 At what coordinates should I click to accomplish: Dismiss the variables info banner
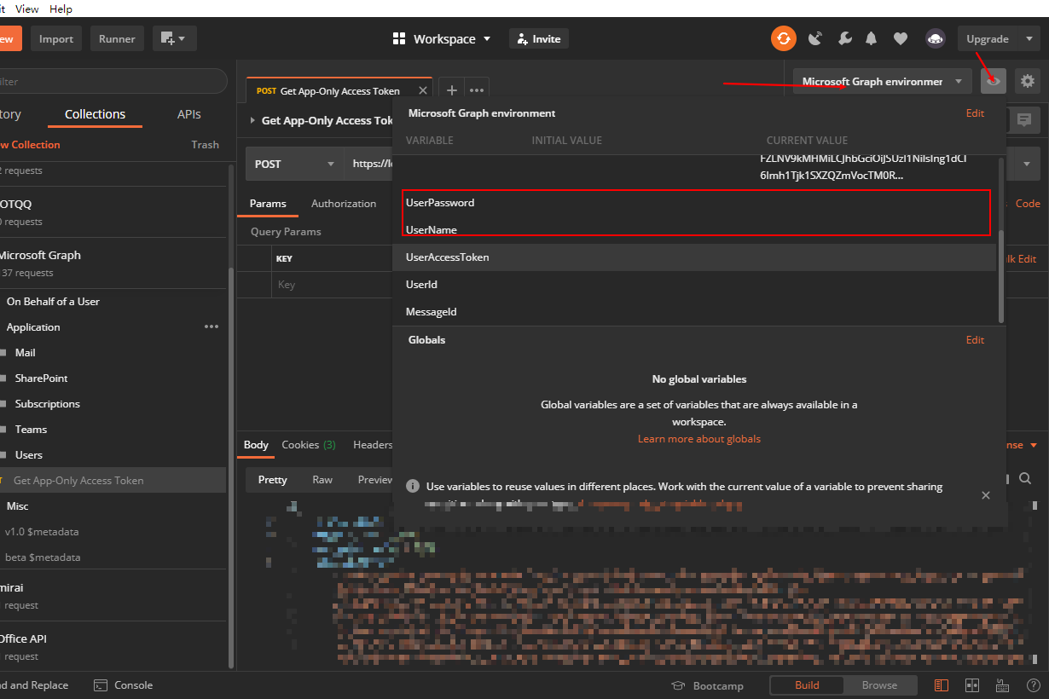[x=986, y=495]
